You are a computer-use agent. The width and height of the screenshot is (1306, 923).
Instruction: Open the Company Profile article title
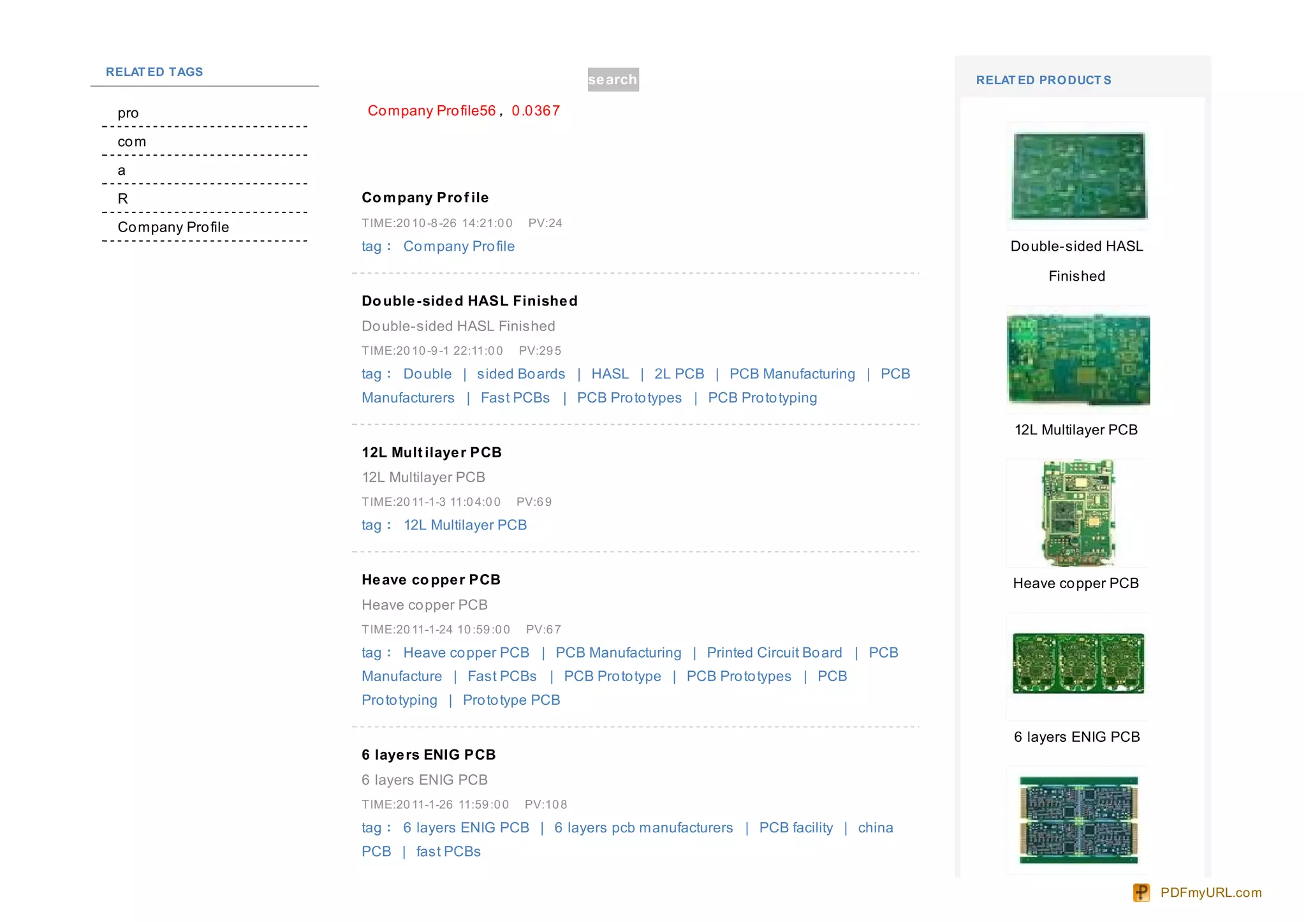[x=425, y=198]
